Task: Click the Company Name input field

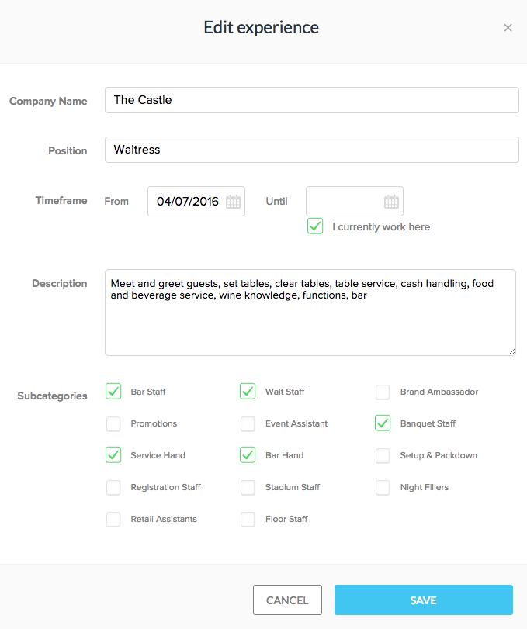Action: point(311,100)
